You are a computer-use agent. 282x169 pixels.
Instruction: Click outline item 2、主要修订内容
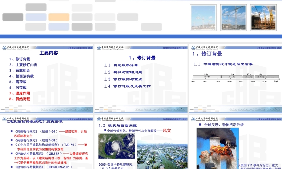[x=23, y=65]
